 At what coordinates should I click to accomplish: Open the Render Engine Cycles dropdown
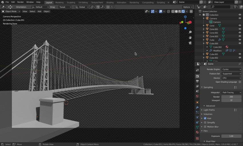(x=231, y=69)
